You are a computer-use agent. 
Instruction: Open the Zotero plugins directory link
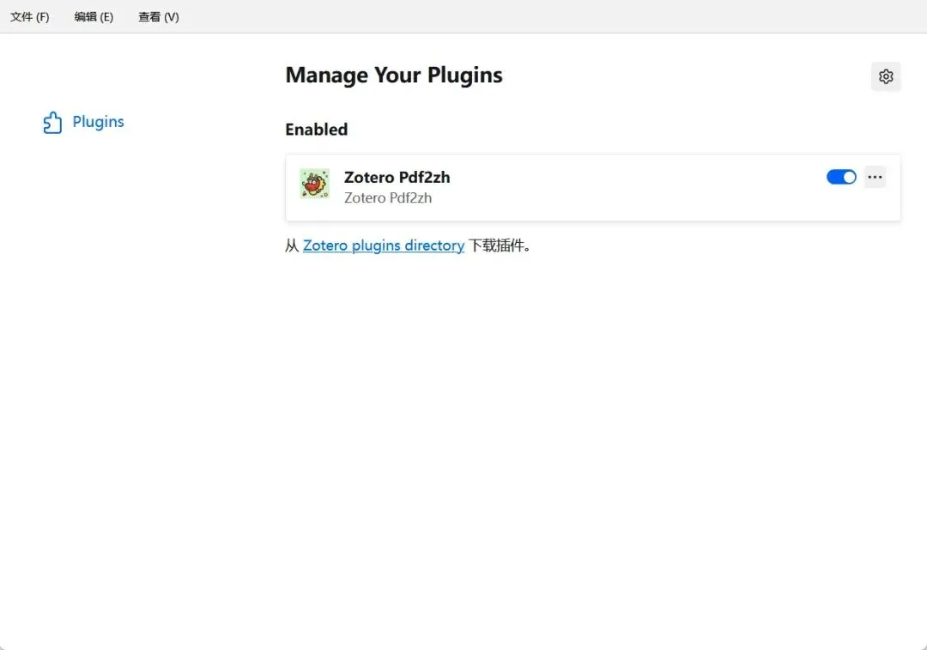point(384,246)
